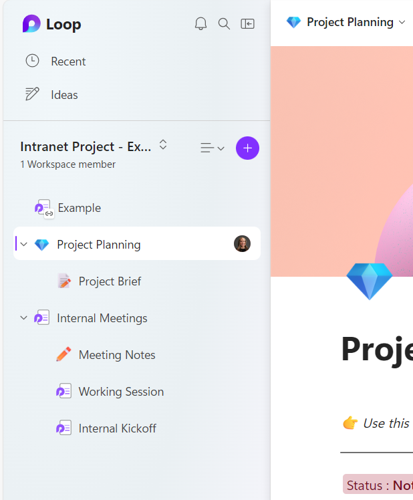Add a new page with purple plus
Viewport: 413px width, 500px height.
point(247,148)
